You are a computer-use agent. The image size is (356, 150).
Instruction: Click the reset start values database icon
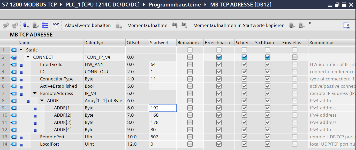(x=26, y=25)
